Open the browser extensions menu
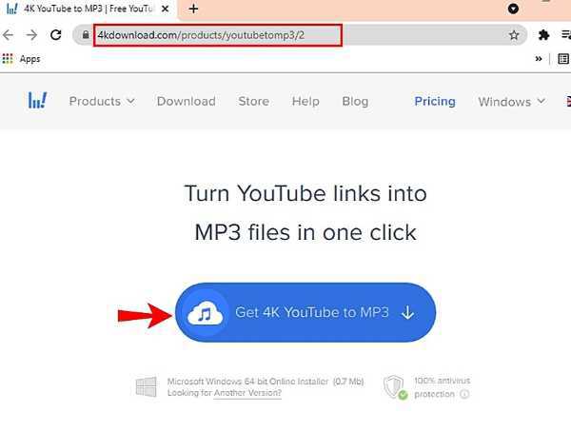The height and width of the screenshot is (432, 571). point(543,35)
